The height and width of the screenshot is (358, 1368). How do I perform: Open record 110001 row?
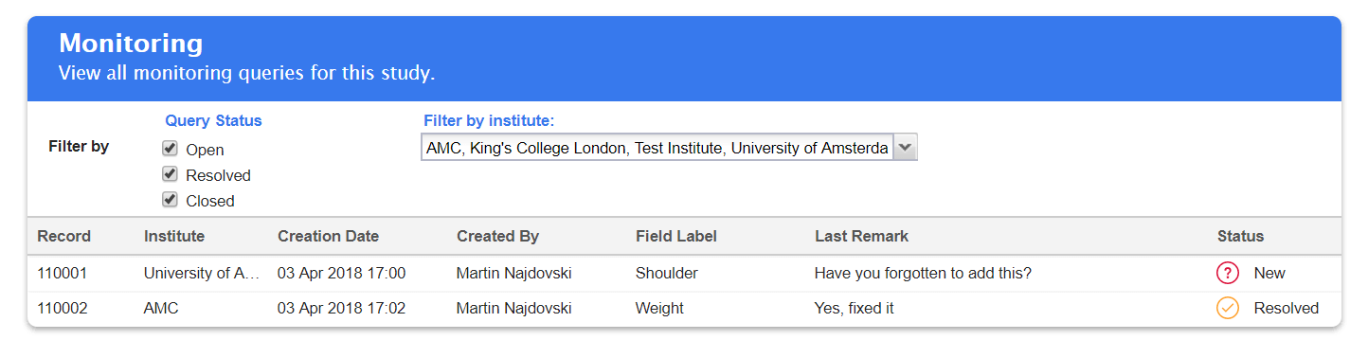tap(684, 274)
